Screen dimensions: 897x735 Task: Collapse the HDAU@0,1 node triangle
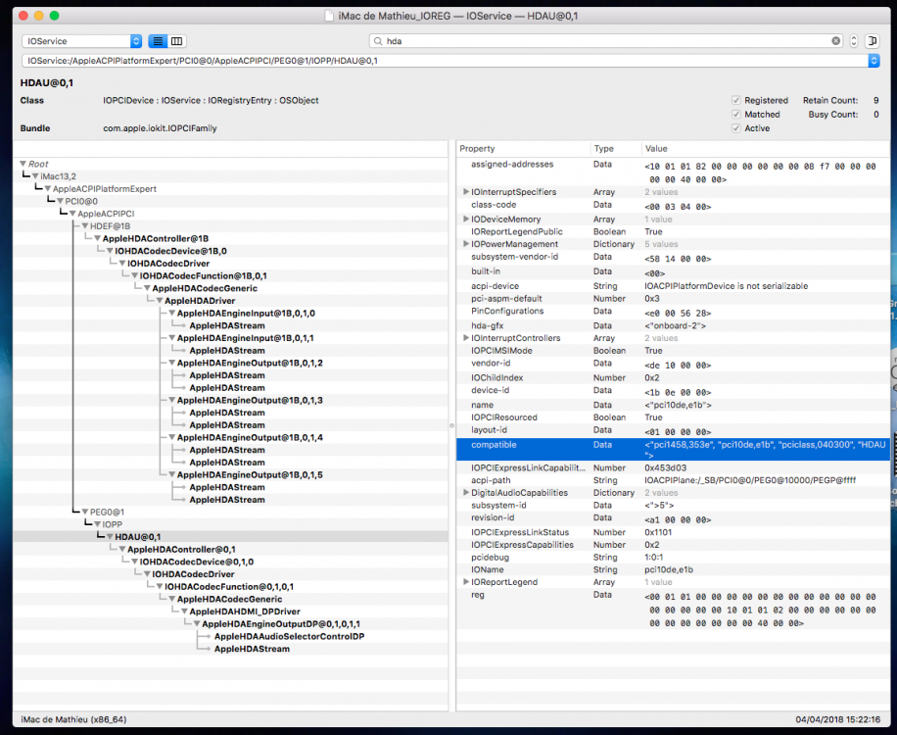(110, 537)
